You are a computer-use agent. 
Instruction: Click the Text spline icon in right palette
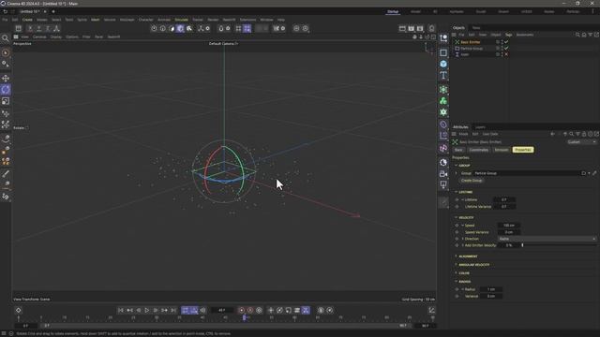pos(443,75)
